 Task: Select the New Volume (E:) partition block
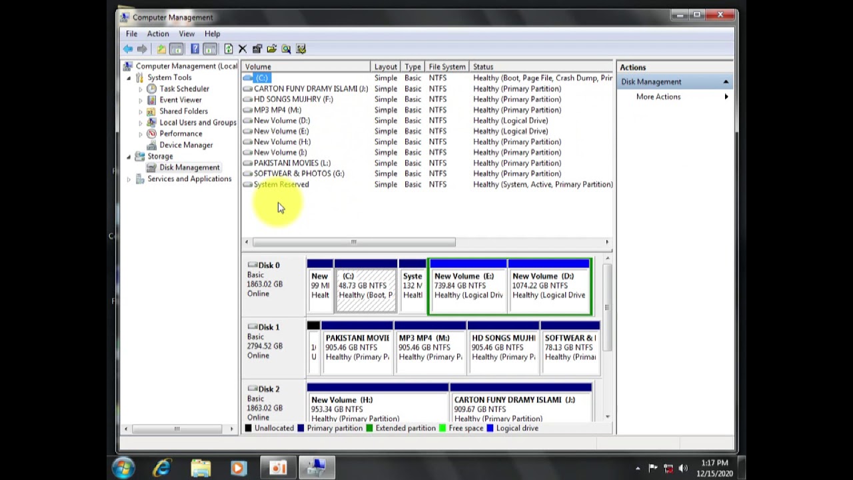[x=468, y=286]
